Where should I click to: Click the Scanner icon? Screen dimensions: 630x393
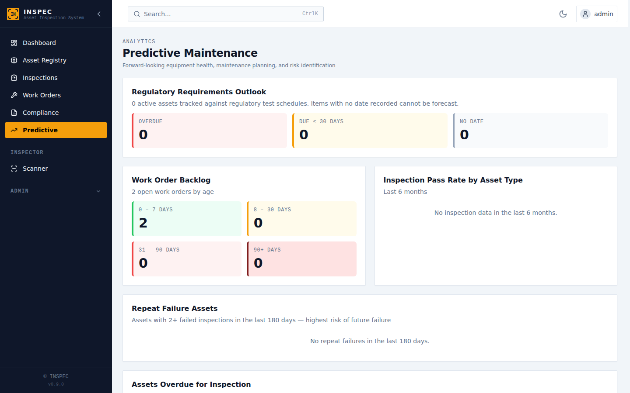[14, 169]
